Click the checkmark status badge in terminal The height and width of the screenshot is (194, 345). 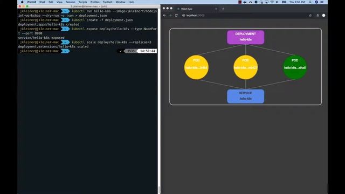pyautogui.click(x=120, y=51)
